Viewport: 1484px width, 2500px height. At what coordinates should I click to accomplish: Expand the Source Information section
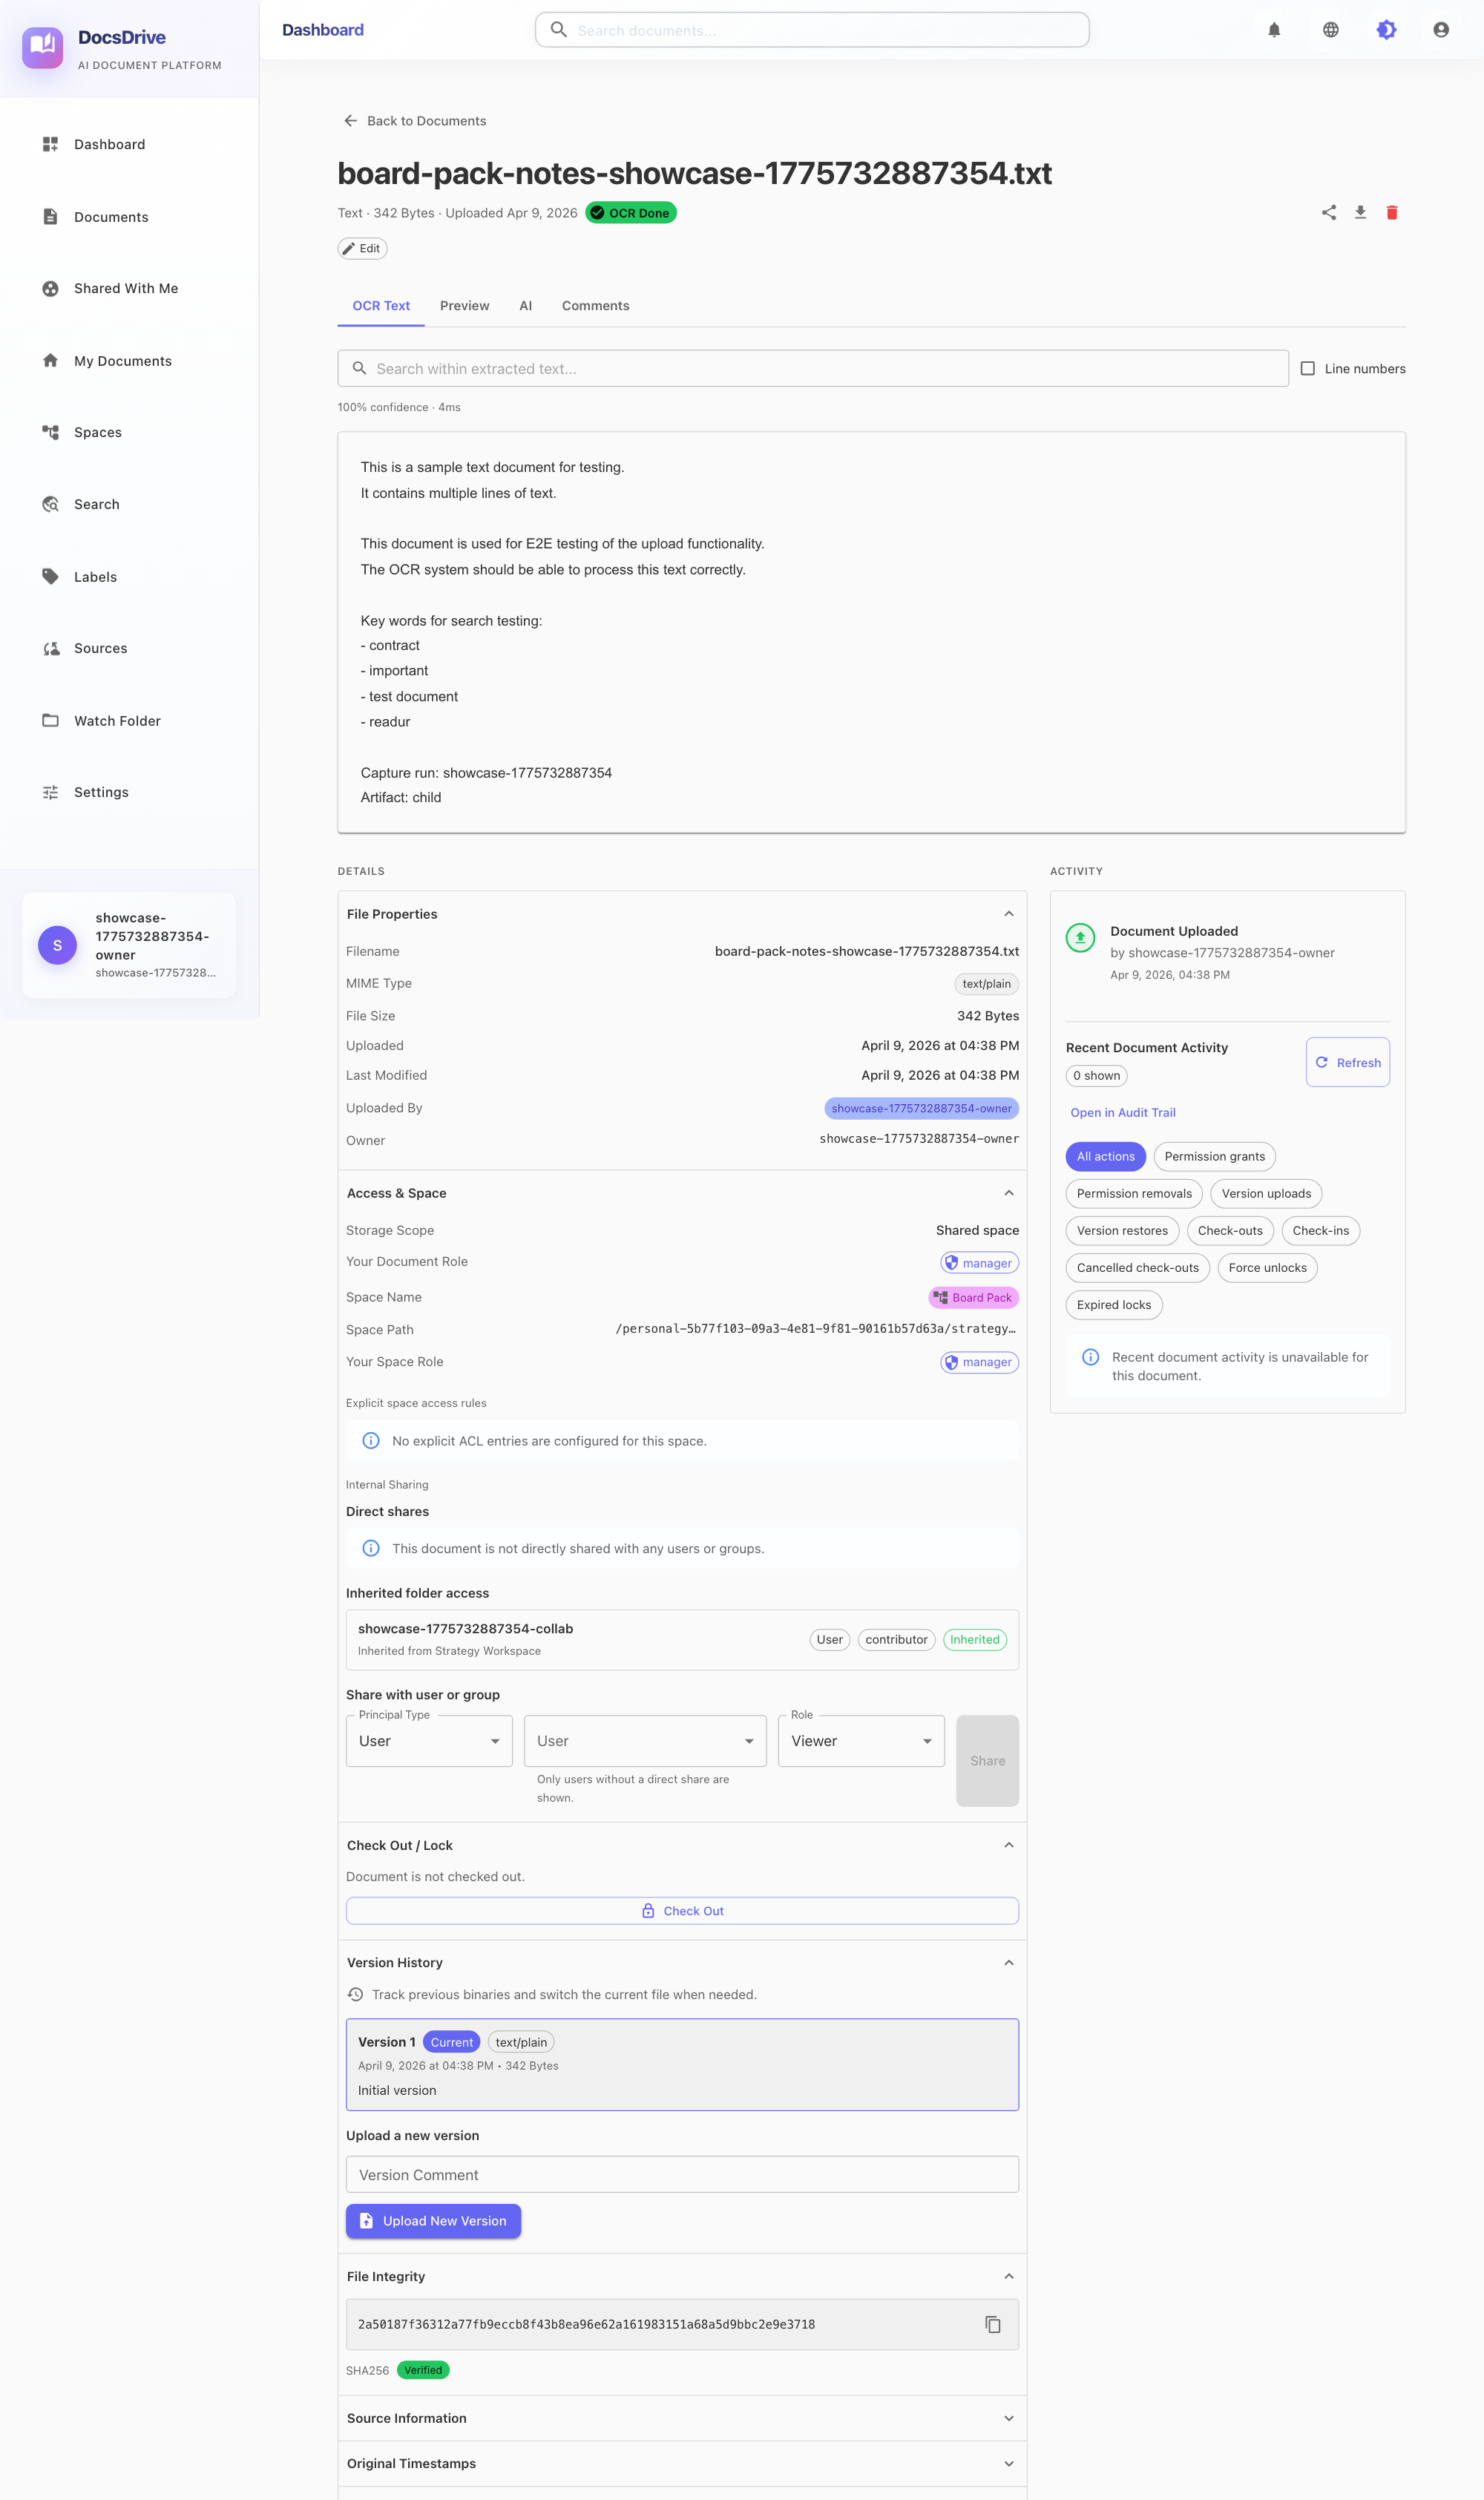tap(1009, 2418)
